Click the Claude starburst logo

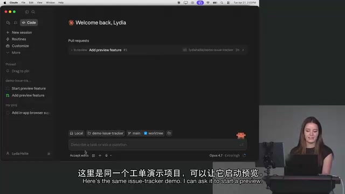tap(71, 23)
